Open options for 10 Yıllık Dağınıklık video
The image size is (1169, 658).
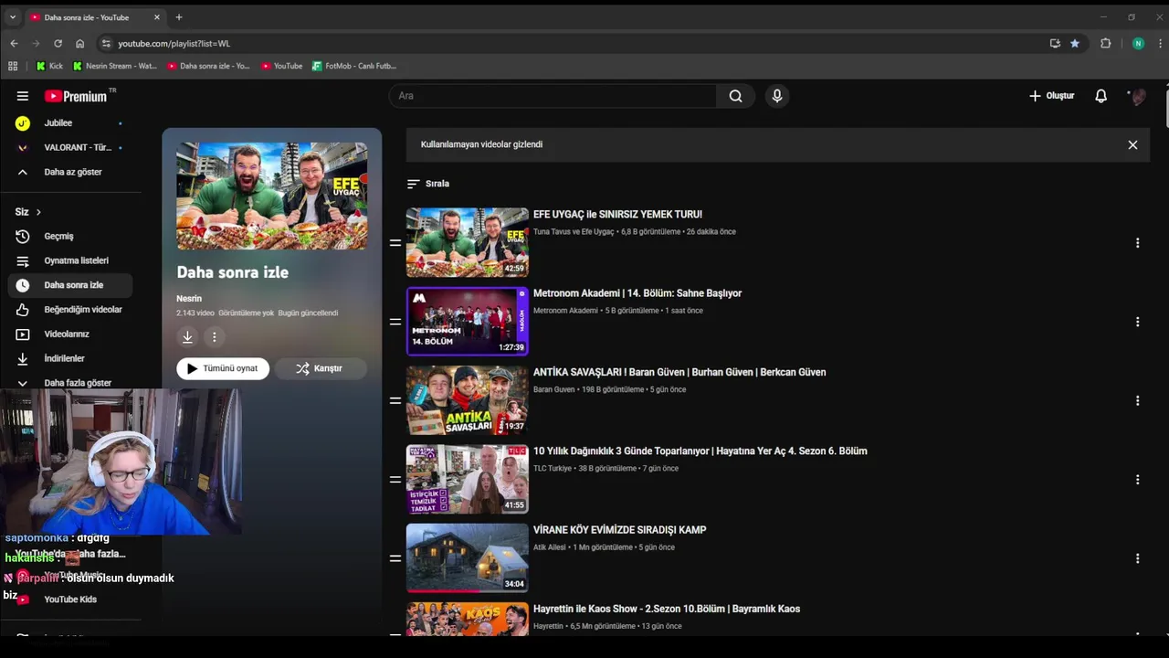(1137, 480)
